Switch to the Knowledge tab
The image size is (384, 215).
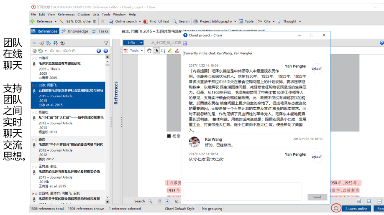click(75, 31)
